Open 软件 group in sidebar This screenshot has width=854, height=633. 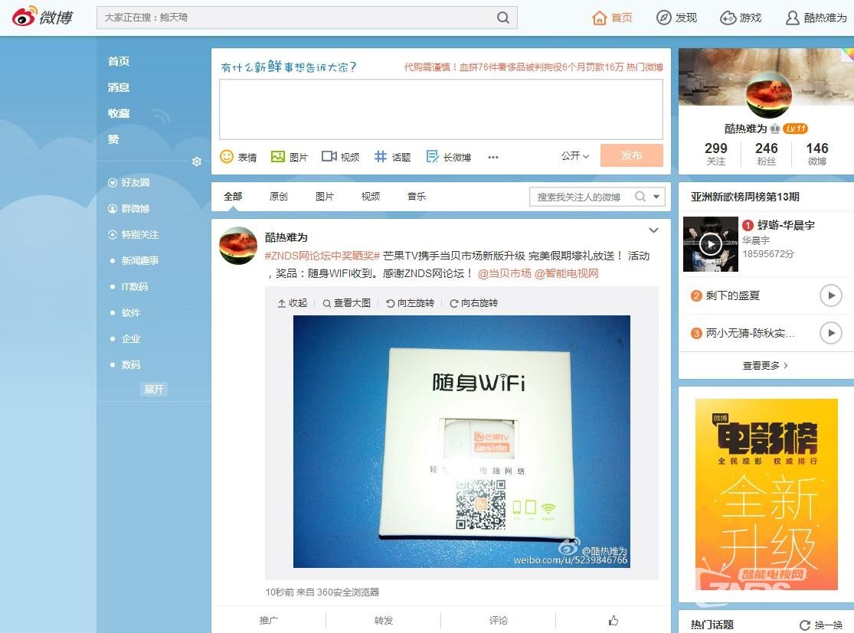131,313
